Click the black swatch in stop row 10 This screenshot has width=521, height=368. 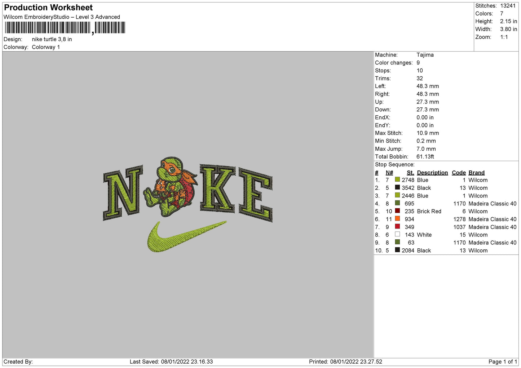click(397, 250)
